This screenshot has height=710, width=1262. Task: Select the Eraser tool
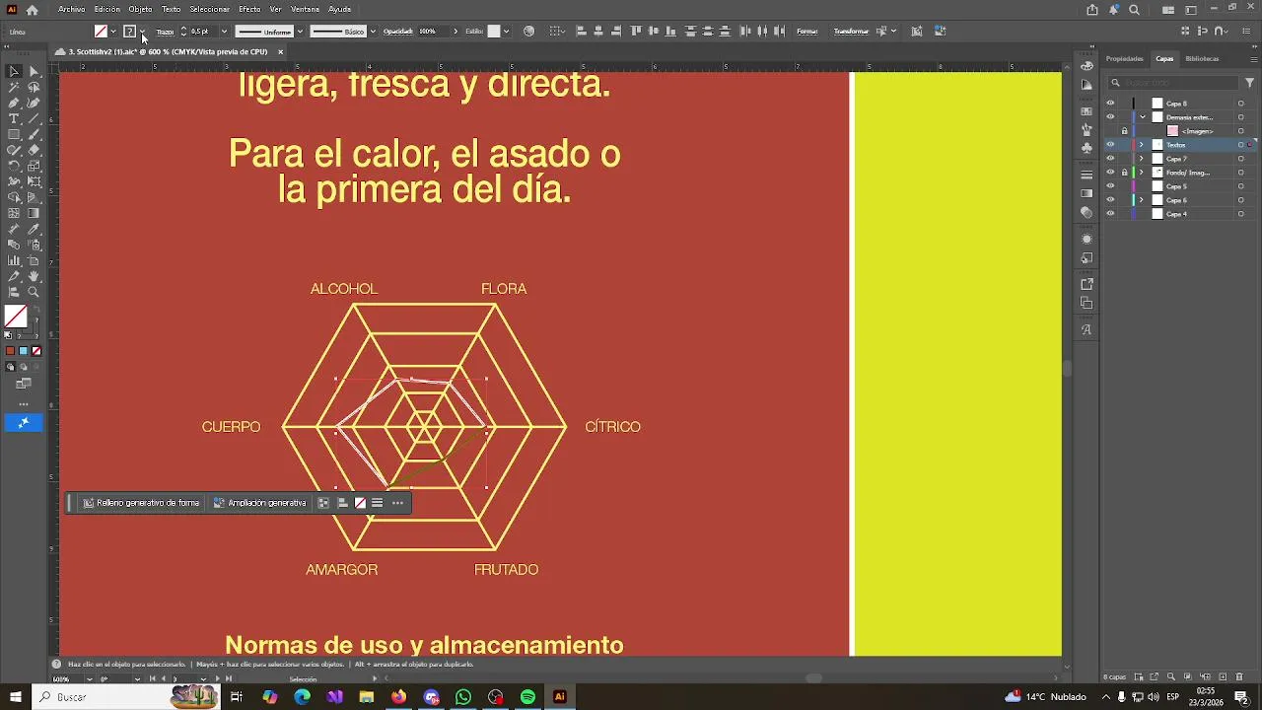pyautogui.click(x=34, y=150)
